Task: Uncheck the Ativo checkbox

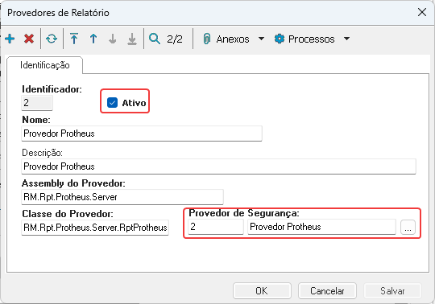Action: coord(112,103)
